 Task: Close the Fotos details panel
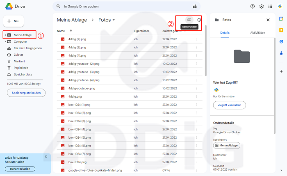[268, 20]
